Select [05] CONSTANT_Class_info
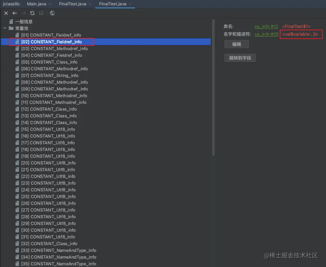 coord(49,62)
